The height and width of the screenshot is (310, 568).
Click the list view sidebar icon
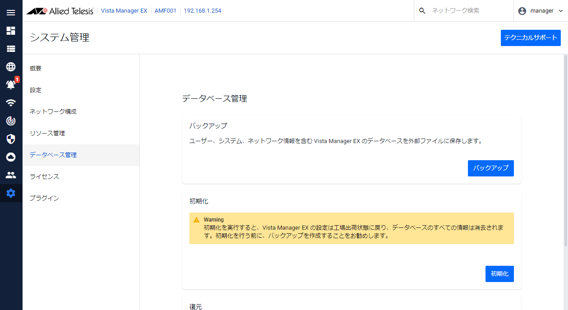click(x=11, y=49)
